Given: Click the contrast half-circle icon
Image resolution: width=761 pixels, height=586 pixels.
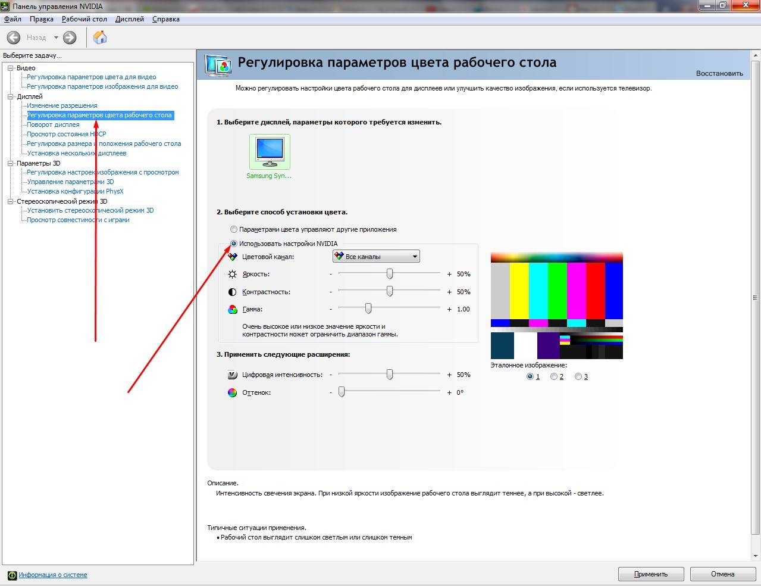Looking at the screenshot, I should [233, 292].
